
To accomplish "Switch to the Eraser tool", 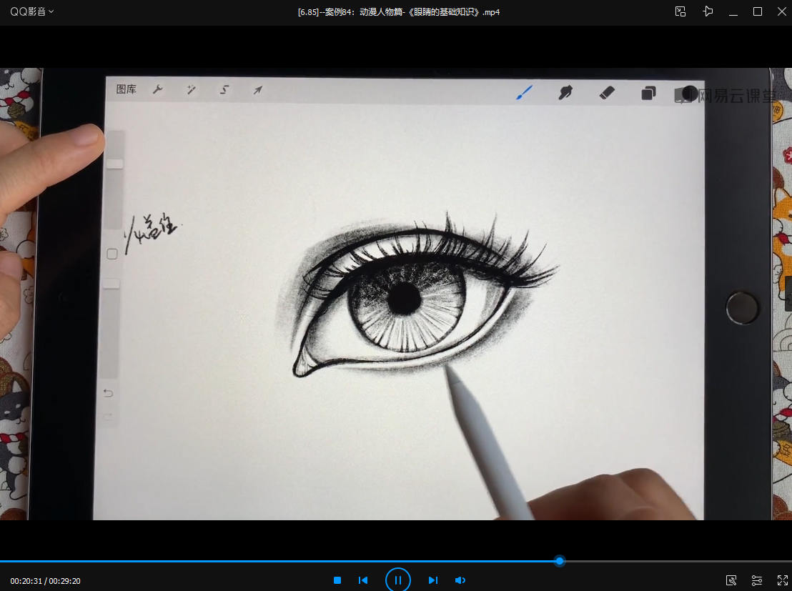I will [607, 93].
